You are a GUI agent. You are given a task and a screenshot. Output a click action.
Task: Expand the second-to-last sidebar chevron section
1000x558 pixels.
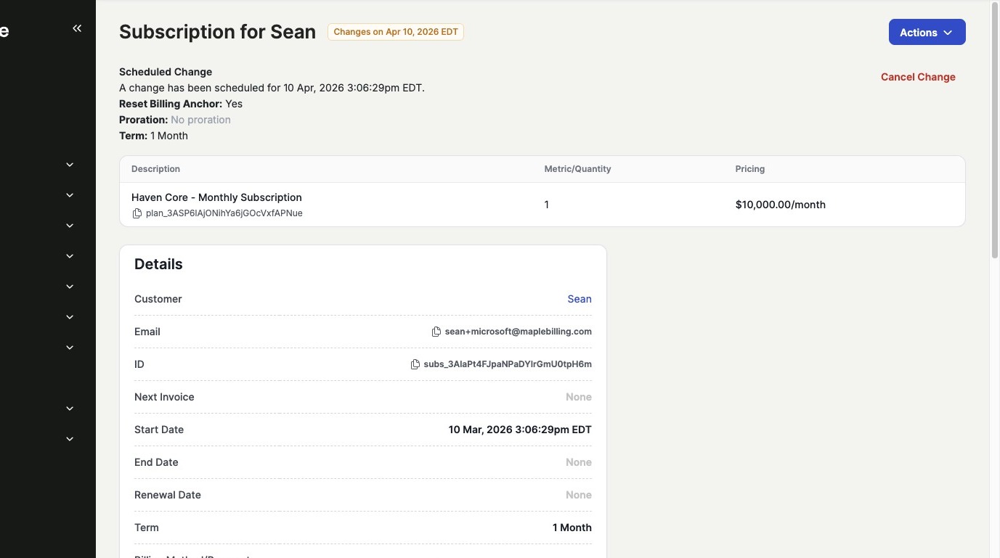pos(70,409)
